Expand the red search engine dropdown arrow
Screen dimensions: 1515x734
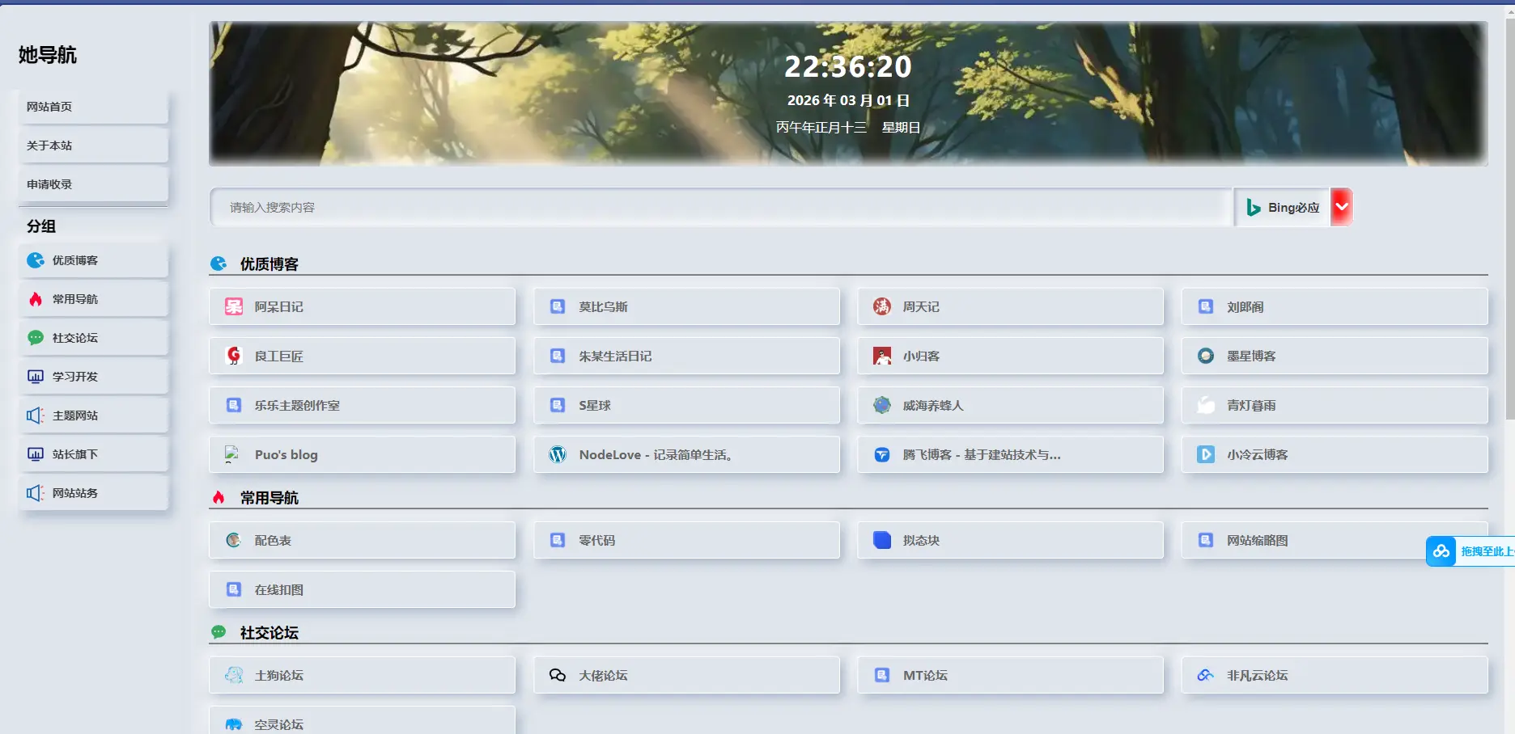coord(1341,208)
